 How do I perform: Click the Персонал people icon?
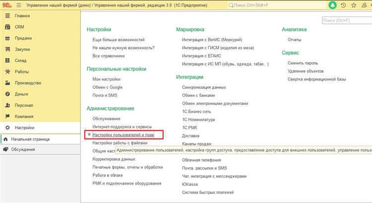click(7, 105)
